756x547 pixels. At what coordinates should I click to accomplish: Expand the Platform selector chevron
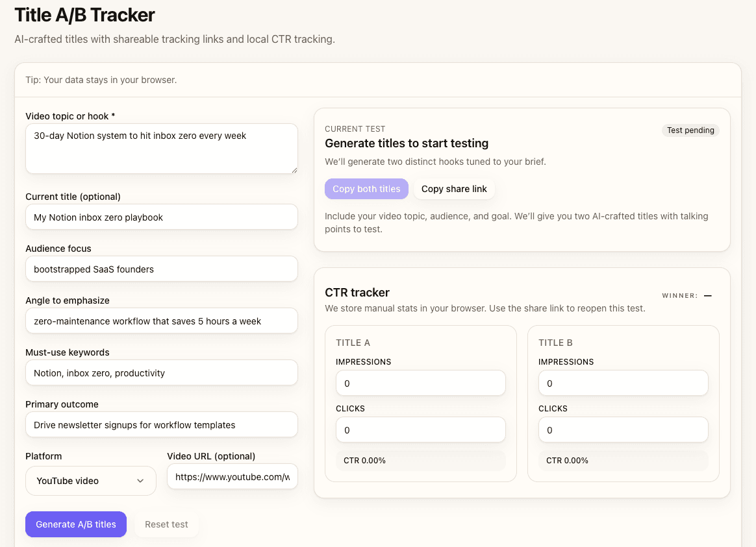140,481
